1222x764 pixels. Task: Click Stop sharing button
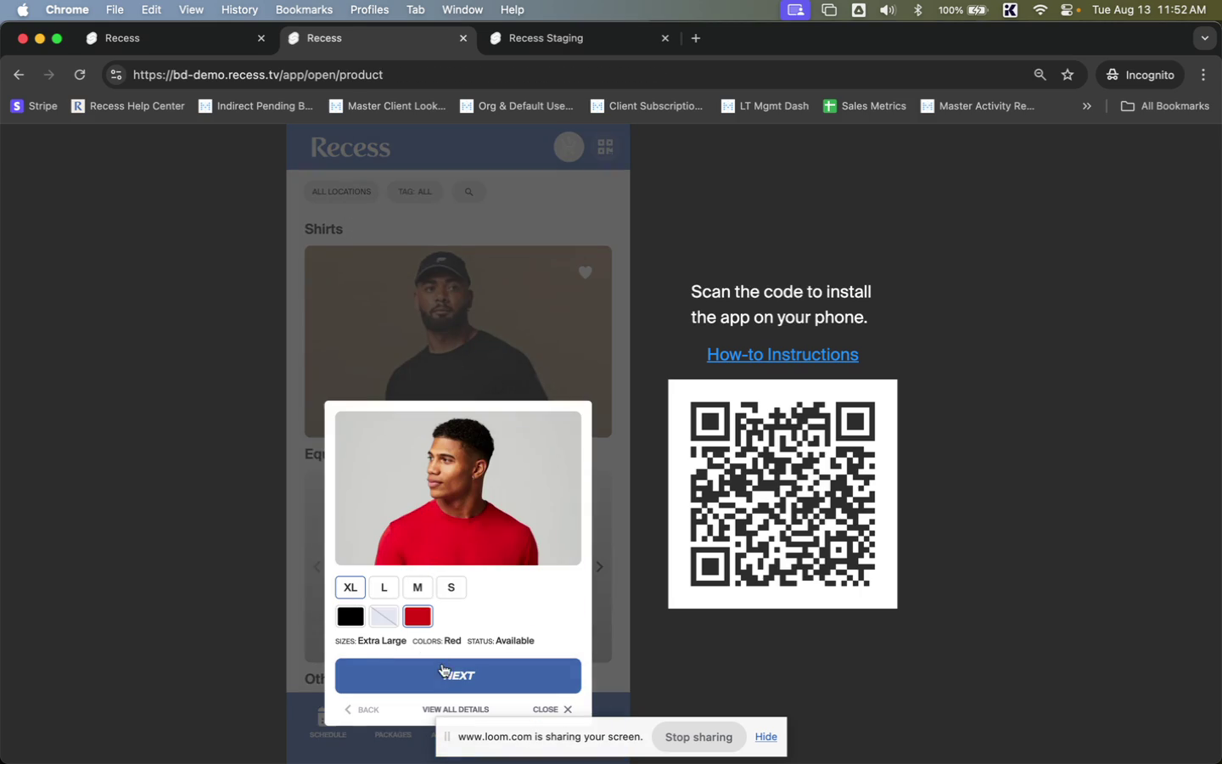698,737
